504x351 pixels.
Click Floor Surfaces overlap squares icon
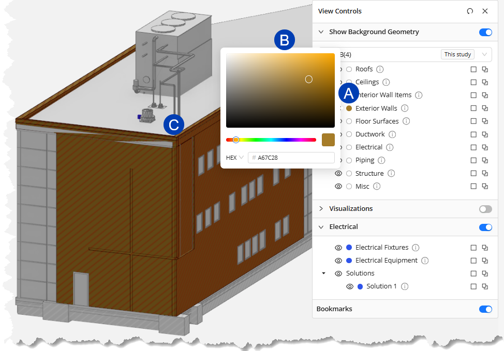pyautogui.click(x=485, y=121)
